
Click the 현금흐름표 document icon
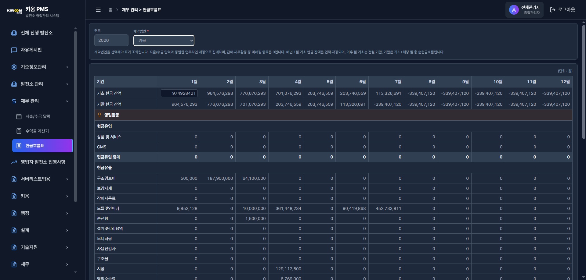pyautogui.click(x=19, y=146)
